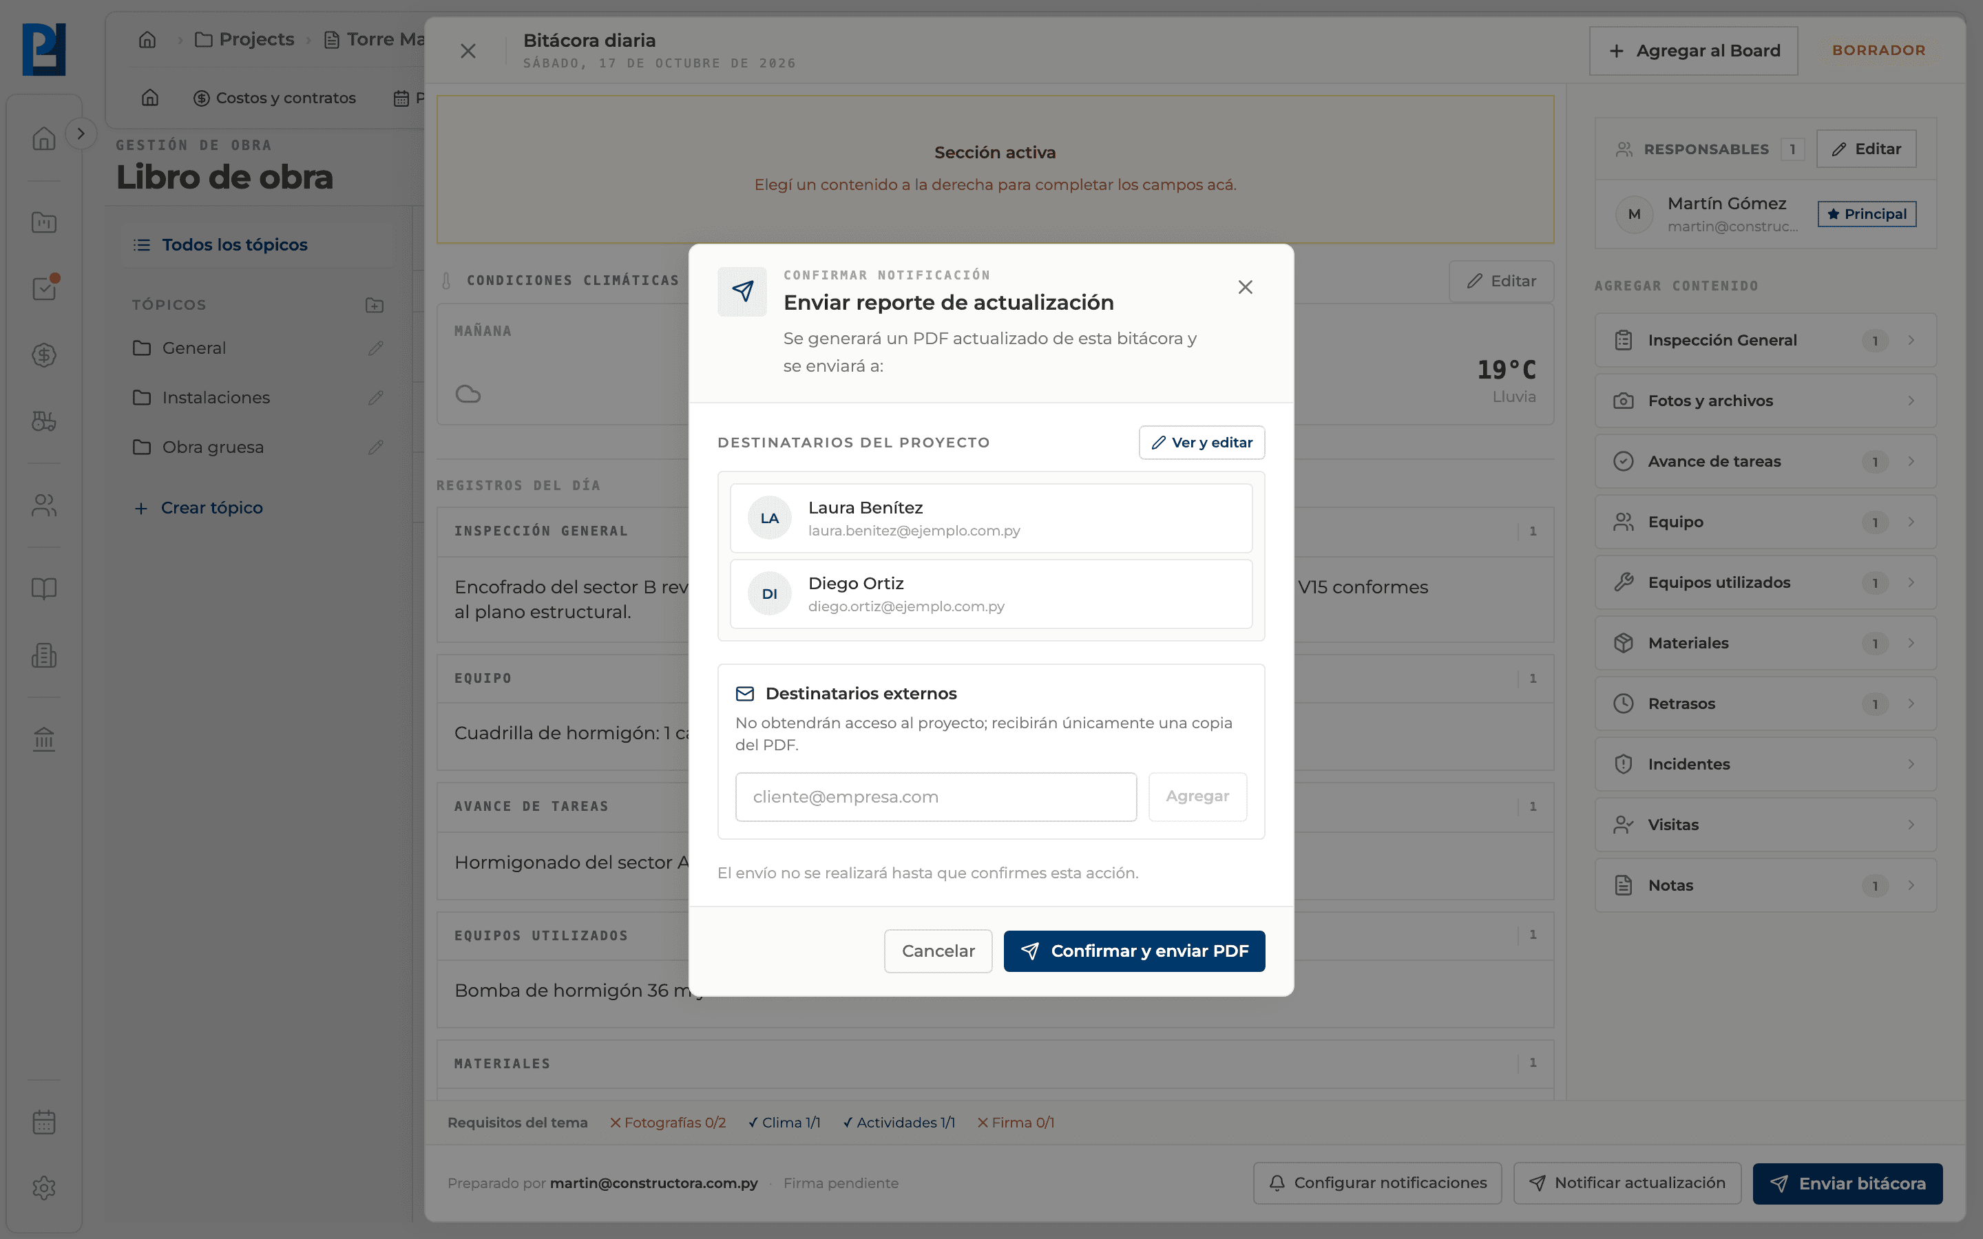This screenshot has width=1983, height=1239.
Task: Open the Costos y contratos tab
Action: tap(275, 98)
